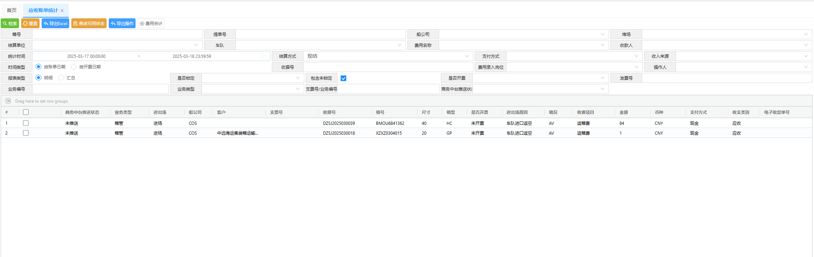Viewport: 814px width, 257px height.
Task: Export results with 导出Excel
Action: point(55,24)
